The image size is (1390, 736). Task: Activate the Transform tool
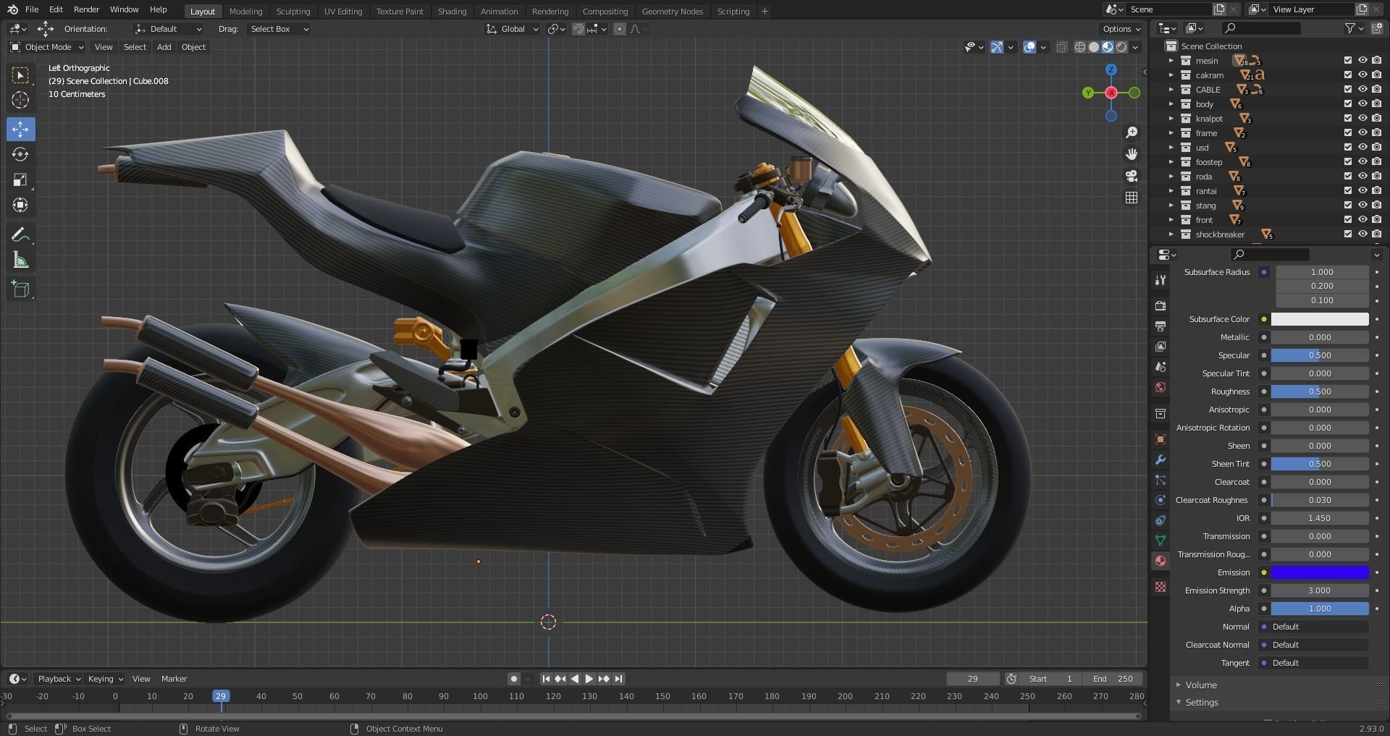(x=20, y=206)
